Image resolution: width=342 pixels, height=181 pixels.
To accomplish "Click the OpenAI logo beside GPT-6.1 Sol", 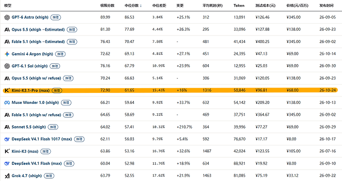I will [x=7, y=66].
